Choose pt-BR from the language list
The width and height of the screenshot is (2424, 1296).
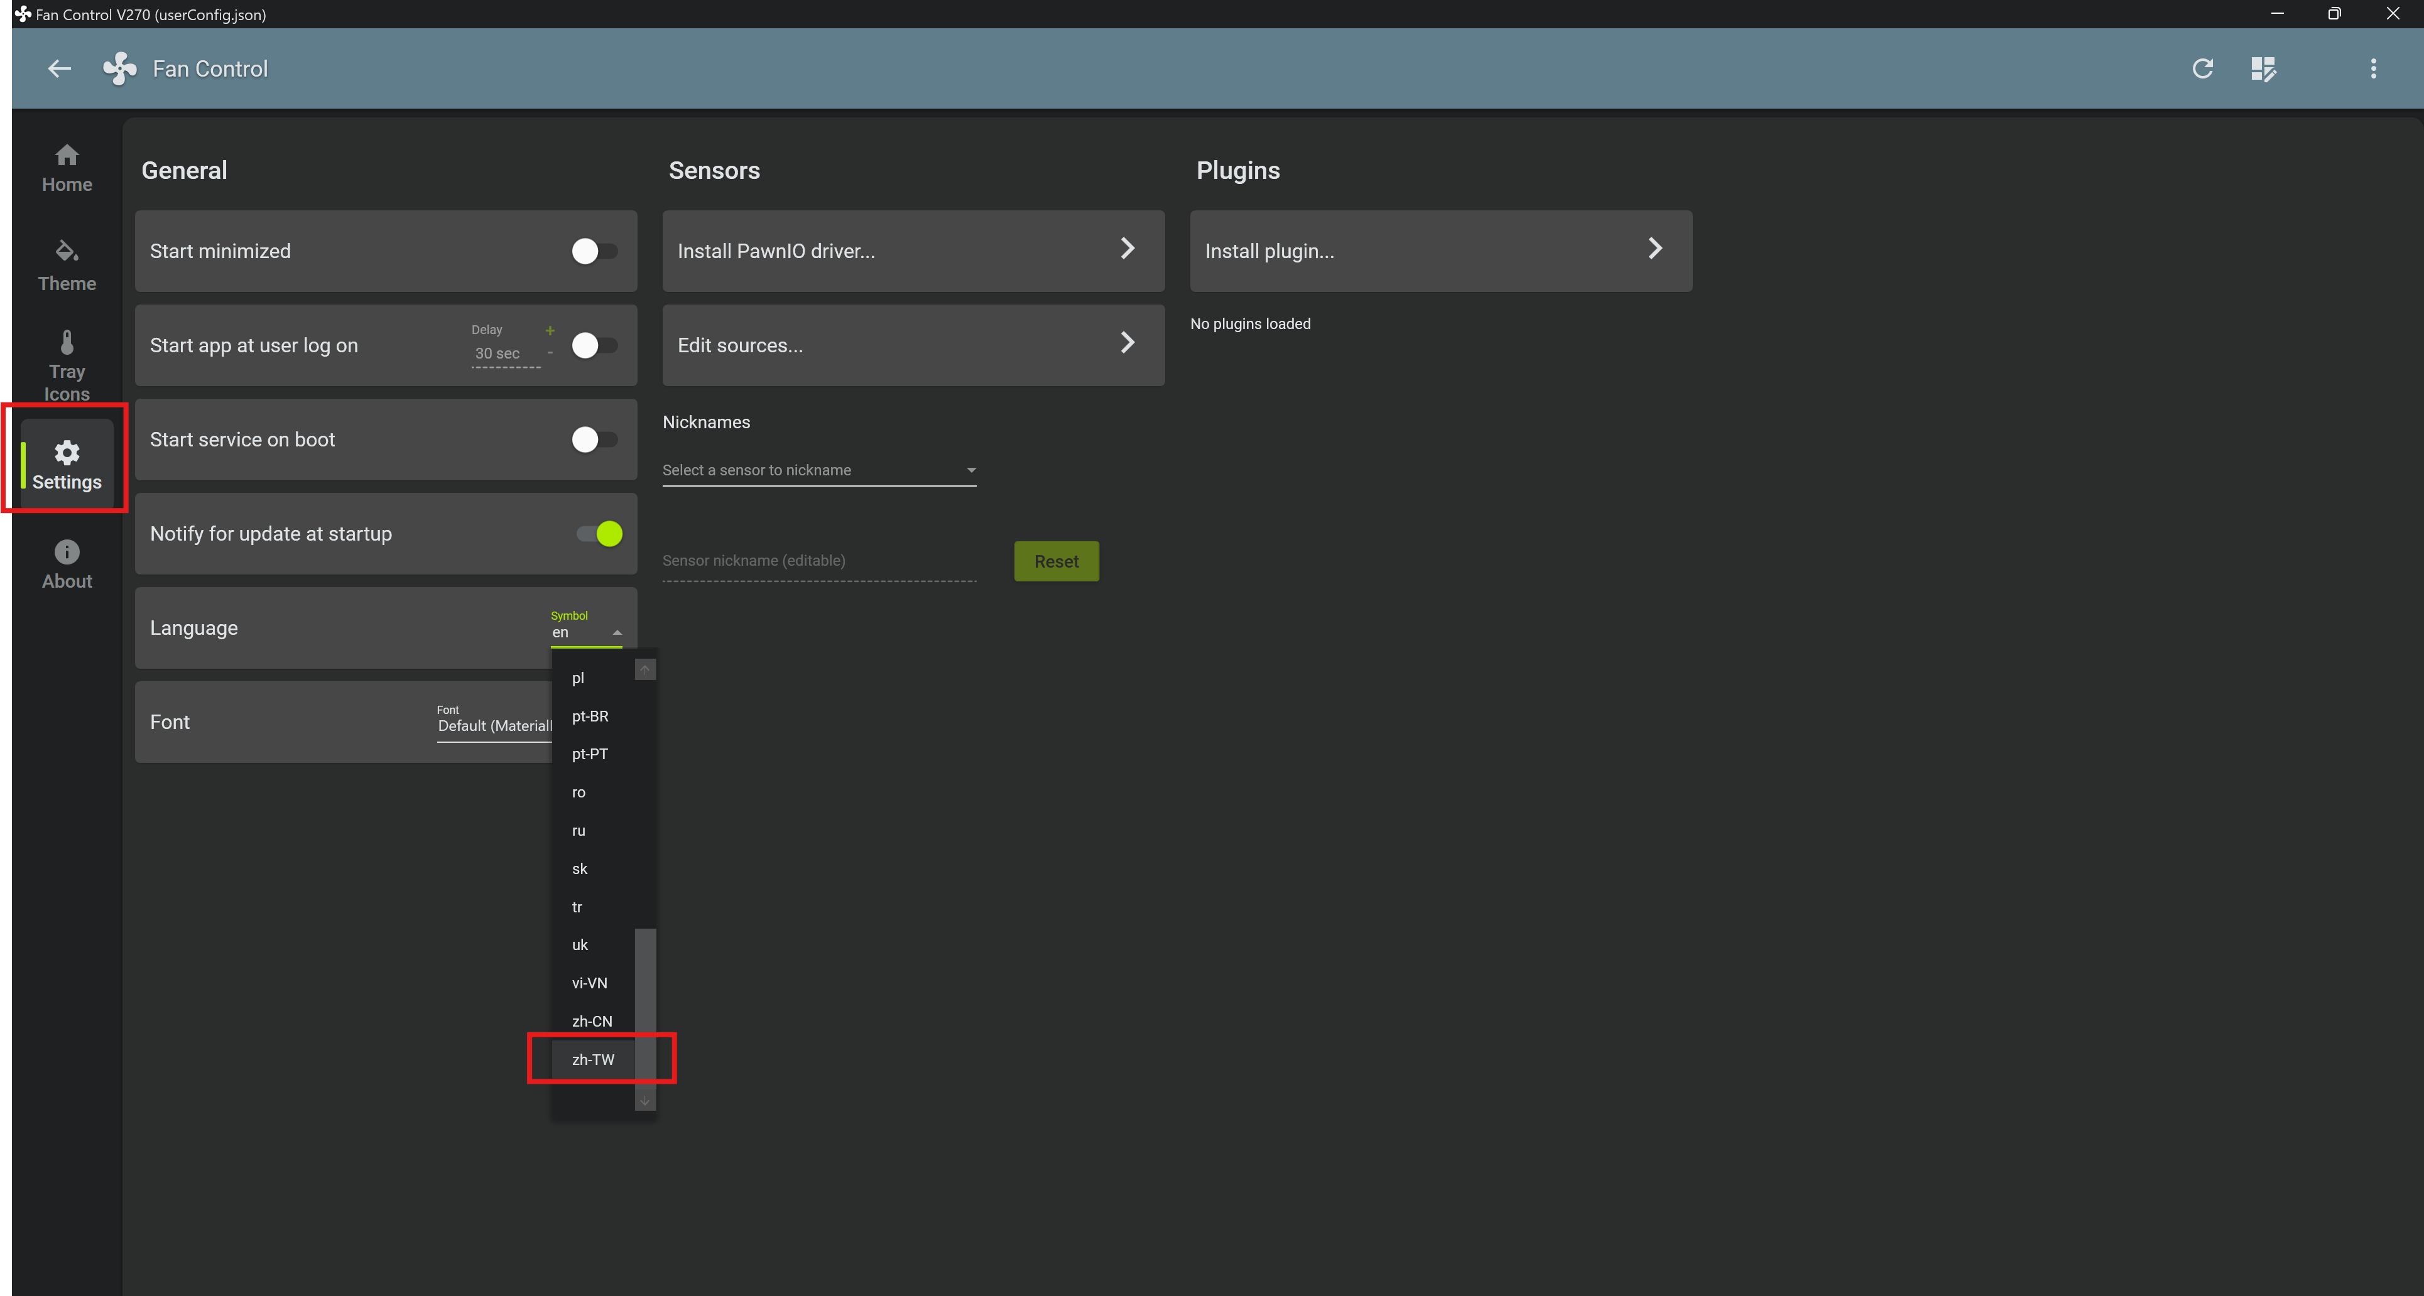593,716
